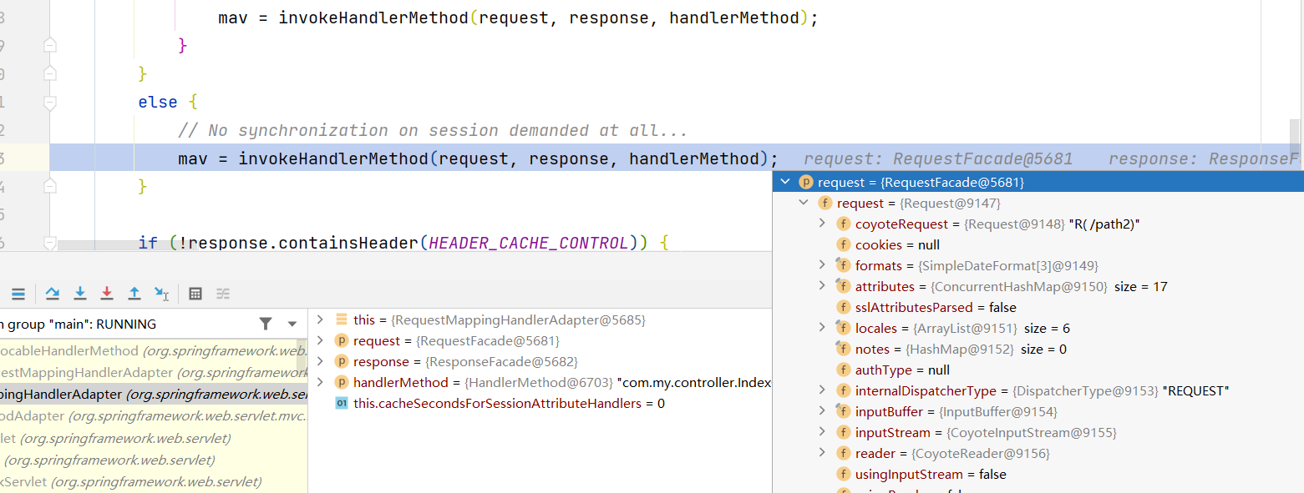
Task: Click the Run to Cursor icon
Action: coord(161,294)
